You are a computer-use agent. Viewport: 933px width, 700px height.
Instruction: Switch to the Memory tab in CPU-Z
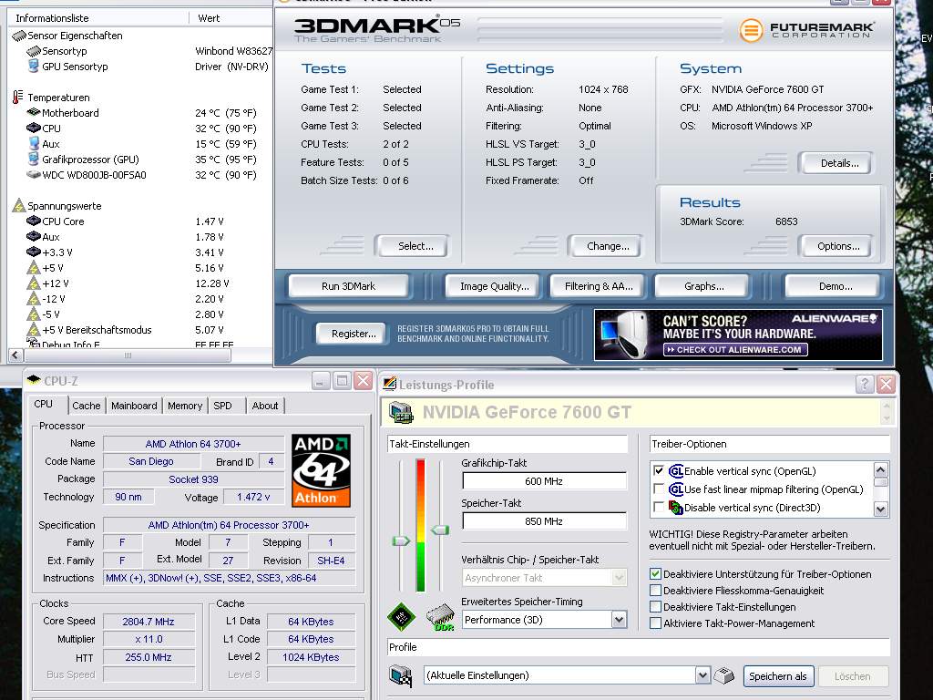185,406
